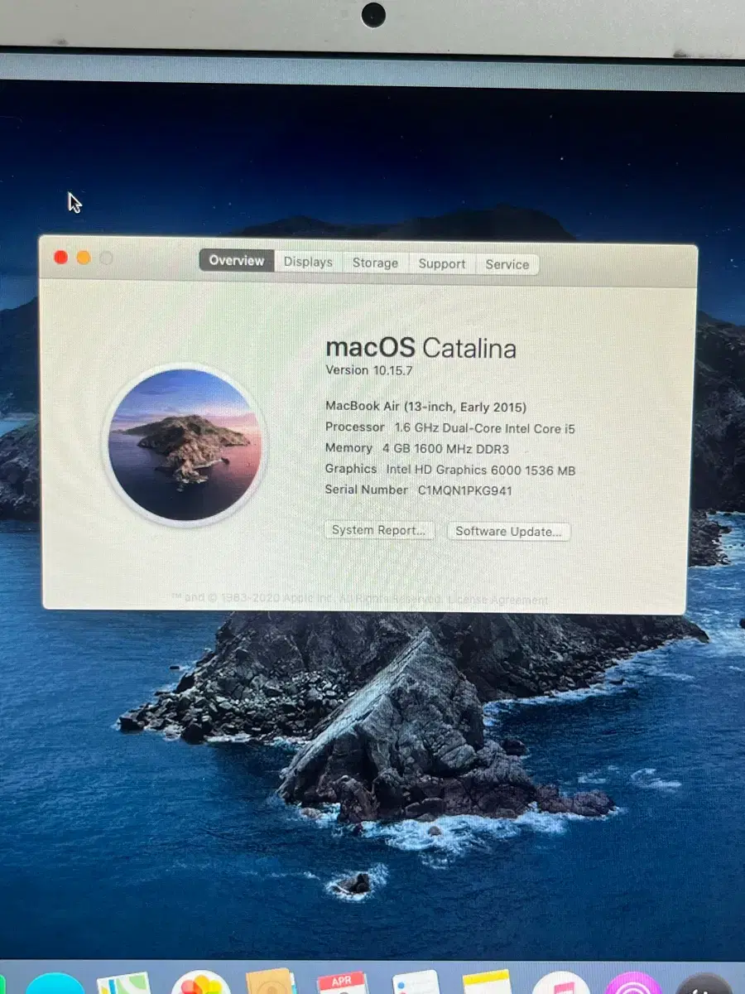Open the Calendar icon in the Dock

(x=342, y=983)
